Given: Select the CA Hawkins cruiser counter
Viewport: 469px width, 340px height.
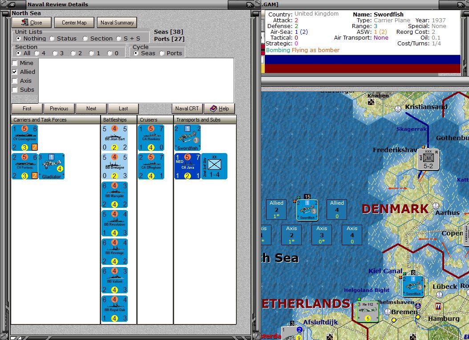Looking at the screenshot, I should click(x=151, y=138).
